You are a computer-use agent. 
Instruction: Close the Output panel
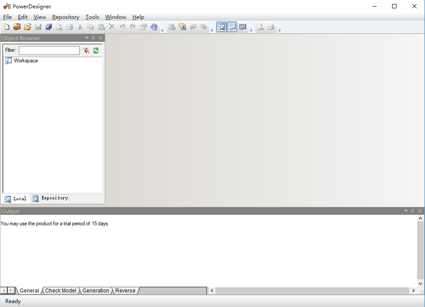tap(420, 211)
